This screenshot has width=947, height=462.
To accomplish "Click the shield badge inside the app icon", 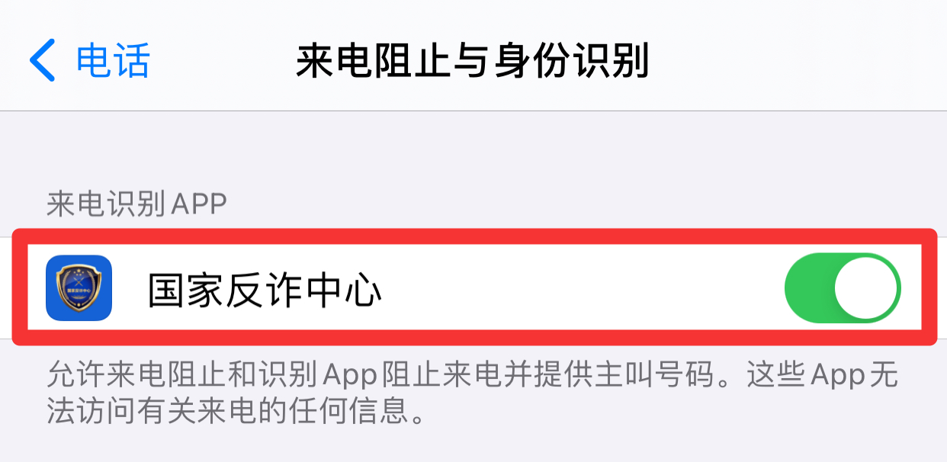I will point(79,287).
